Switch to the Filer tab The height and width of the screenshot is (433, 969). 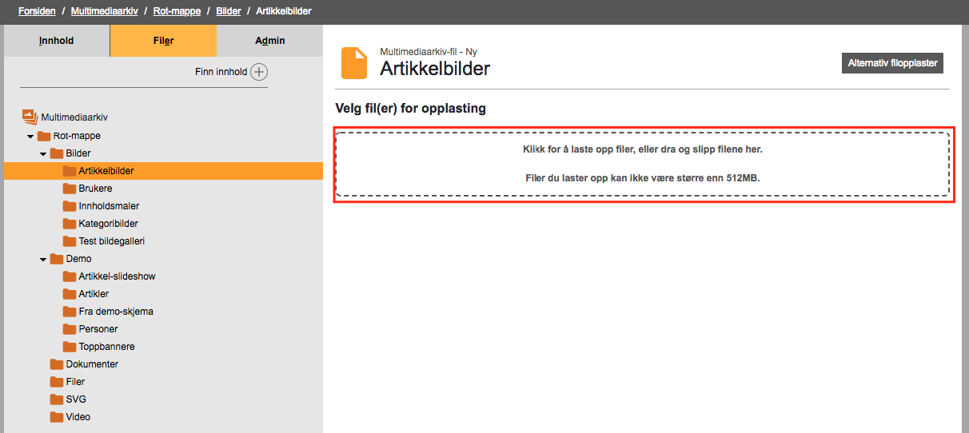point(163,41)
